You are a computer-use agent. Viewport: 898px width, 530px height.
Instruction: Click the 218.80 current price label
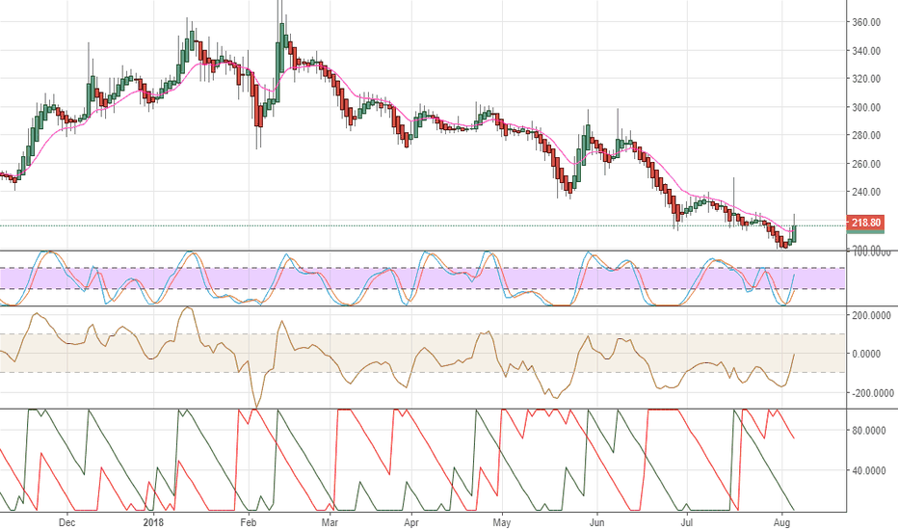point(865,223)
